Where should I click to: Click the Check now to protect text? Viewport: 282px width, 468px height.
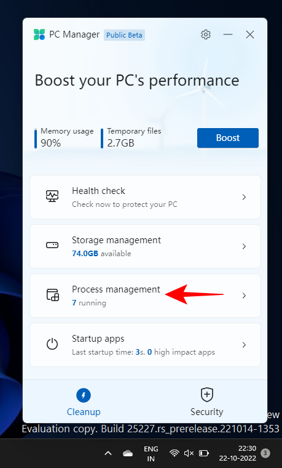pyautogui.click(x=125, y=204)
